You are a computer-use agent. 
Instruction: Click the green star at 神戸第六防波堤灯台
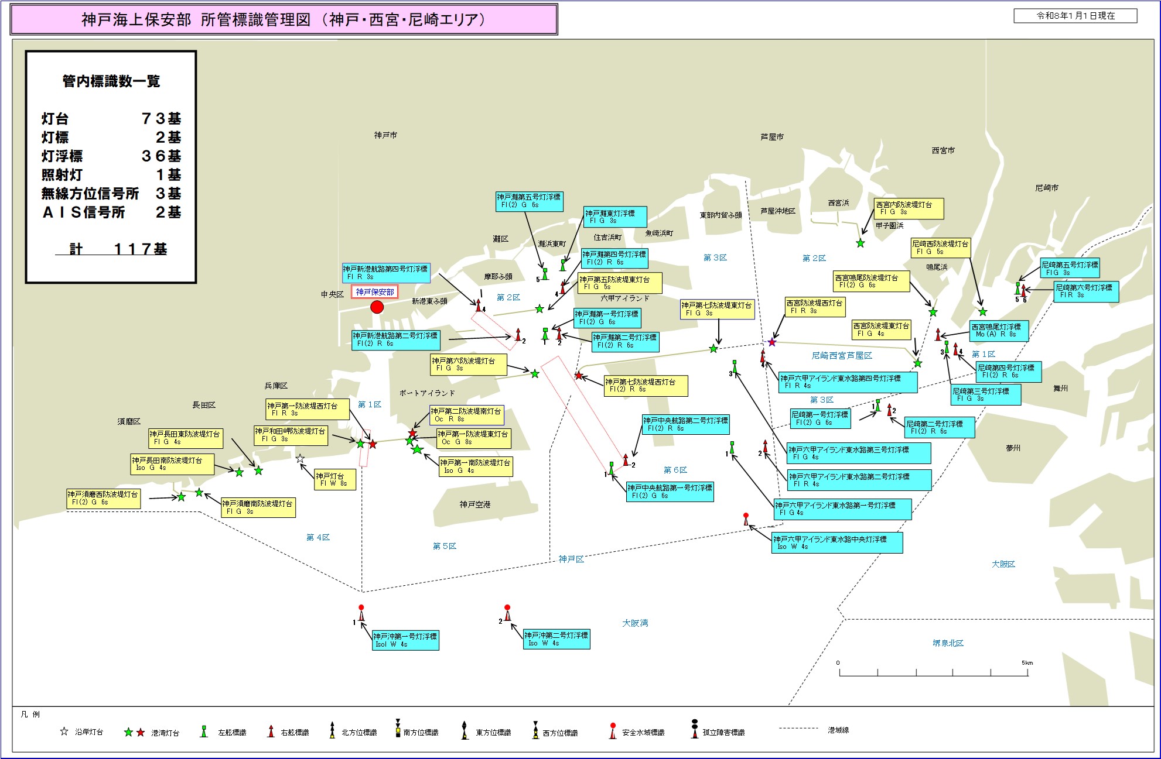pos(535,373)
